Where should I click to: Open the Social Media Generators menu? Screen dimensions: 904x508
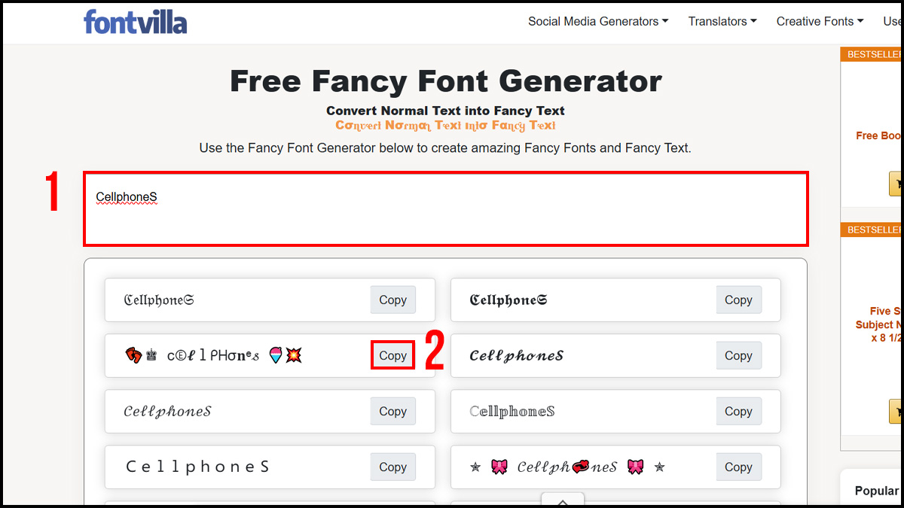pos(598,22)
